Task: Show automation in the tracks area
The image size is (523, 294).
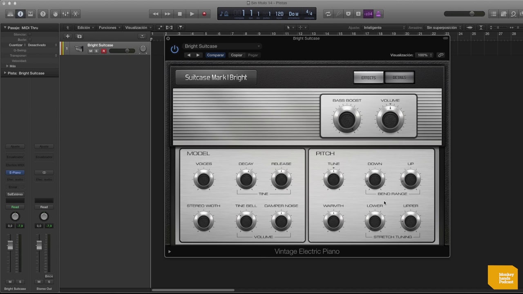Action: tap(160, 28)
